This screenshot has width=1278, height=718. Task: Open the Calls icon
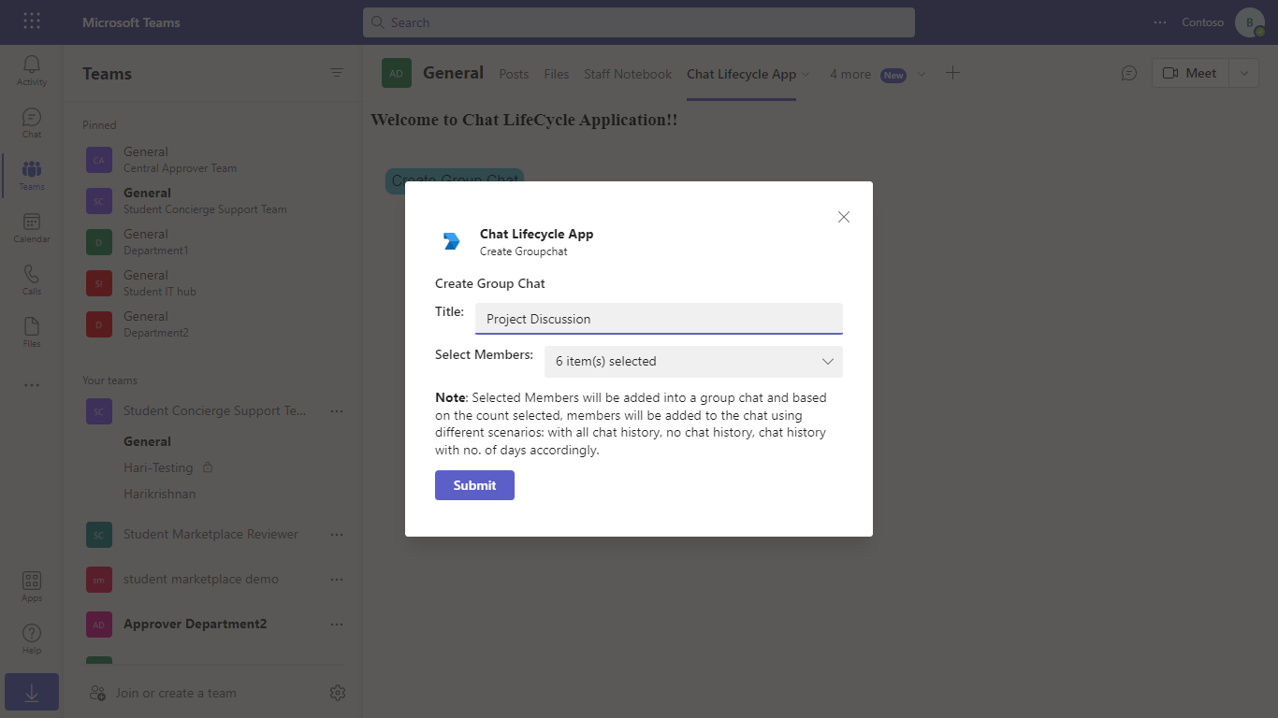tap(32, 280)
